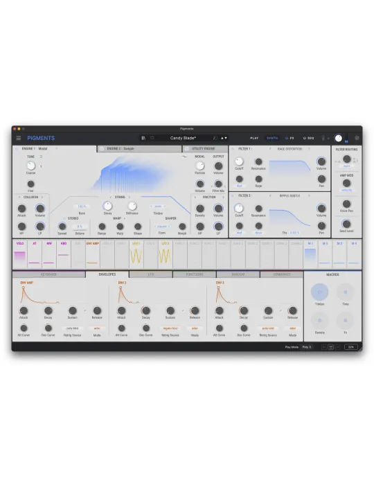The width and height of the screenshot is (374, 485).
Task: Select the Engine 2 : Sample tab
Action: tap(140, 149)
